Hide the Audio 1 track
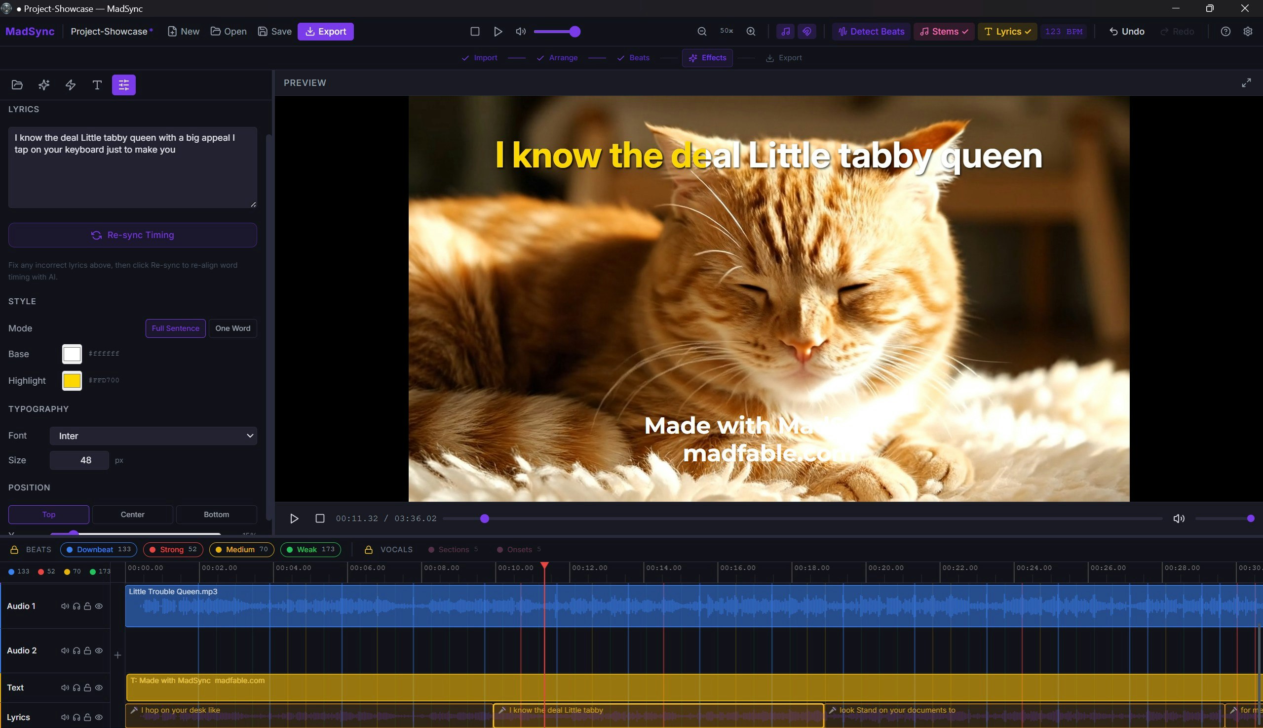This screenshot has width=1263, height=728. pyautogui.click(x=98, y=606)
